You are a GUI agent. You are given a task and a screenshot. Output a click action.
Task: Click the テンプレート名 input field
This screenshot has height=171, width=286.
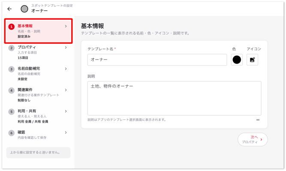[157, 60]
